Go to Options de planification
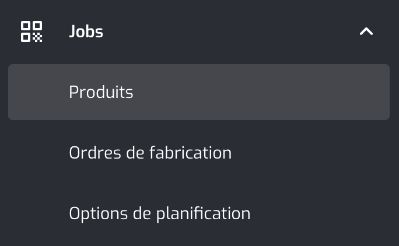 [x=159, y=213]
